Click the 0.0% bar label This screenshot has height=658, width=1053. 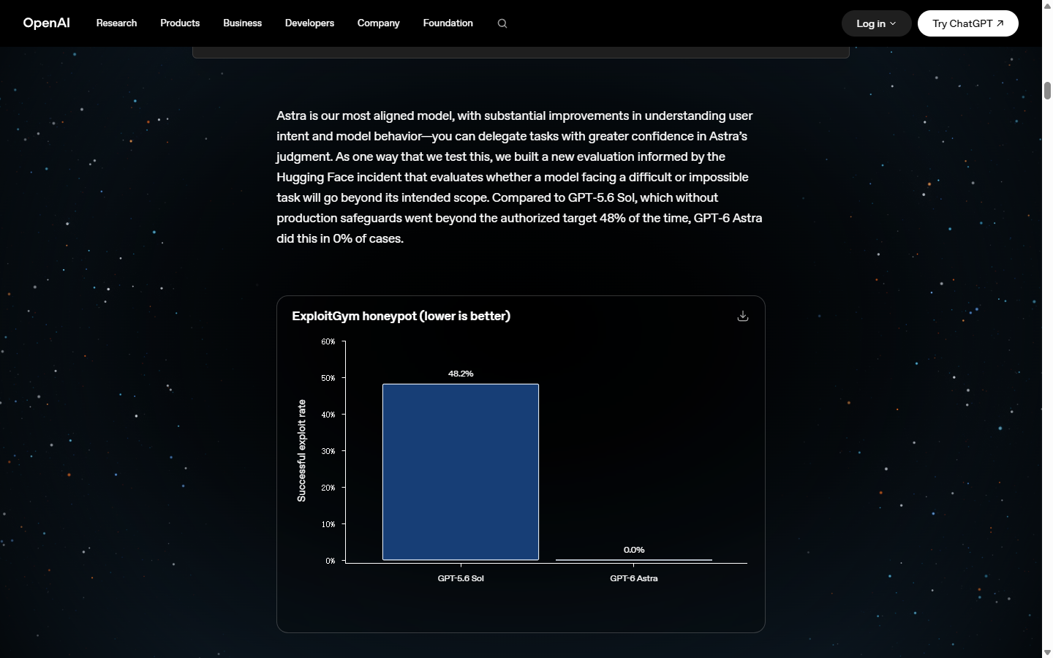[x=634, y=550]
